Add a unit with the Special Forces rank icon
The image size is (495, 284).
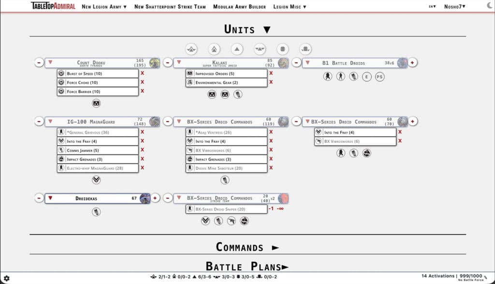260,49
